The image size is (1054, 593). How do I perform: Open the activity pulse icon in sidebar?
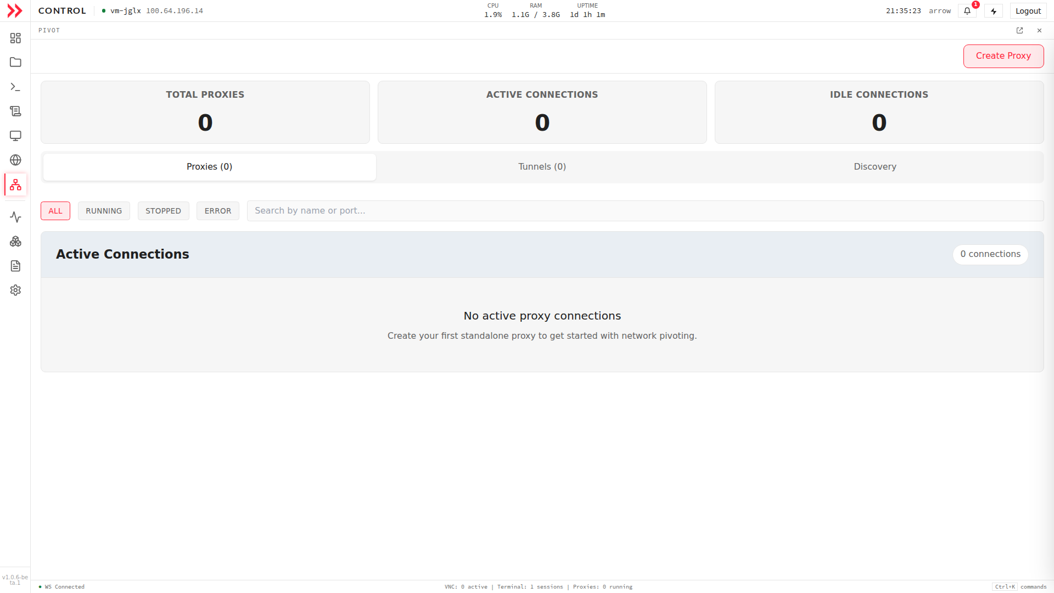coord(15,217)
